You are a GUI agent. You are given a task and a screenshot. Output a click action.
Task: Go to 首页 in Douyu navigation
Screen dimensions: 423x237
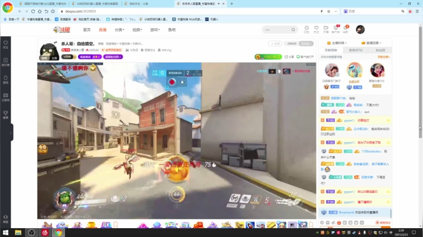pyautogui.click(x=87, y=29)
